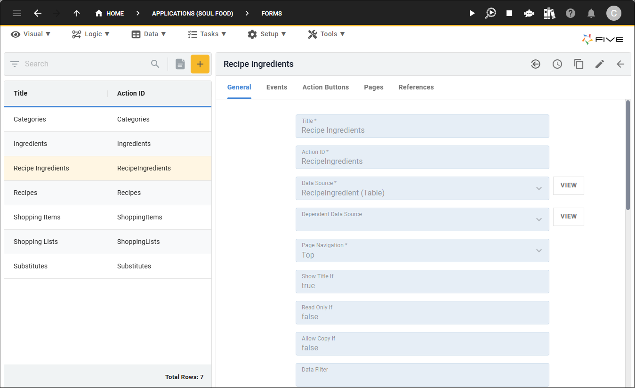Click the vertical scrollbar in form panel
The width and height of the screenshot is (635, 388).
point(627,155)
